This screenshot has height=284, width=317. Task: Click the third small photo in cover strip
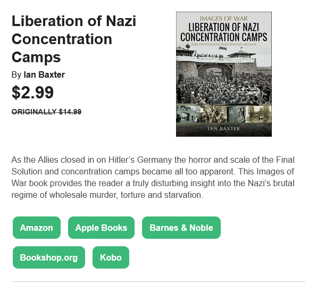[237, 114]
